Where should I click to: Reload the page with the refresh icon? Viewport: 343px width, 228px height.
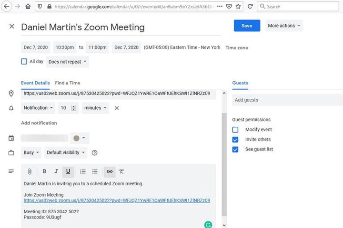(x=250, y=6)
